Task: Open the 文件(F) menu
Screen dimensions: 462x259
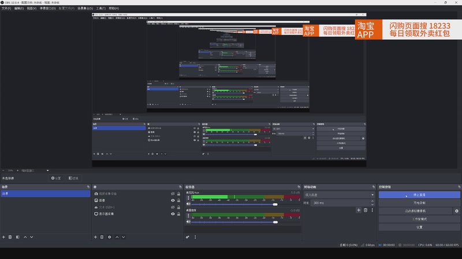Action: click(x=6, y=8)
